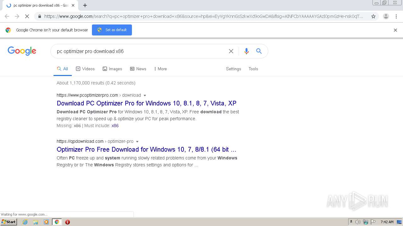The image size is (403, 226).
Task: Bookmark this page with the star icon
Action: point(373,16)
